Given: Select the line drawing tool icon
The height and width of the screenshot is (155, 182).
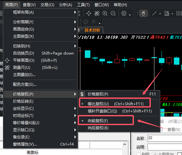Looking at the screenshot, I should [154, 13].
